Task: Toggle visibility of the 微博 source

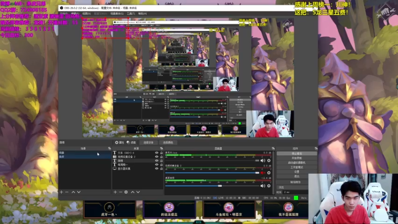Action: [157, 161]
